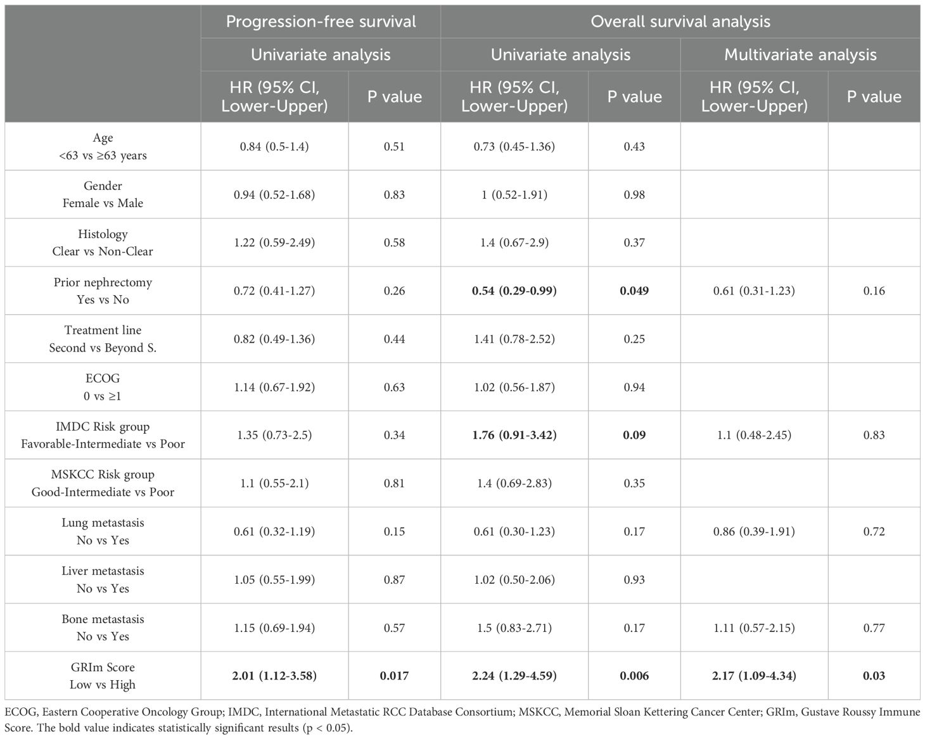Click the Histology Clear vs Non-Clear label

(103, 243)
